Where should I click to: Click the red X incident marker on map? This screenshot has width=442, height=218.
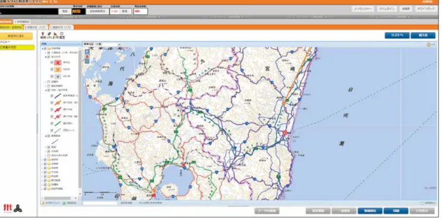coord(184,165)
